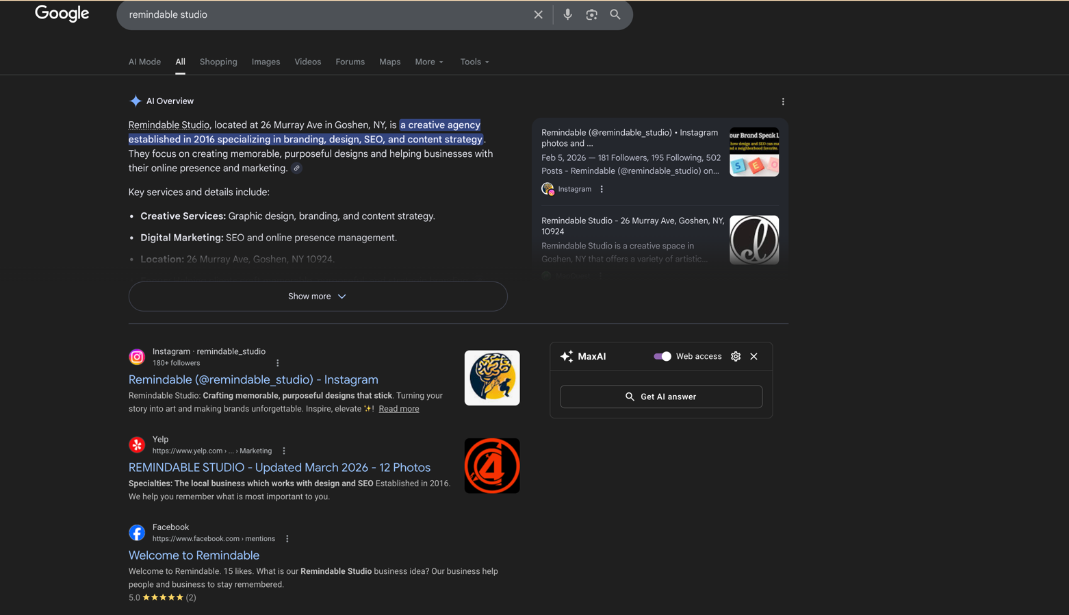Screen dimensions: 1069x615
Task: Open AI Overview three-dot options menu
Action: click(x=783, y=101)
